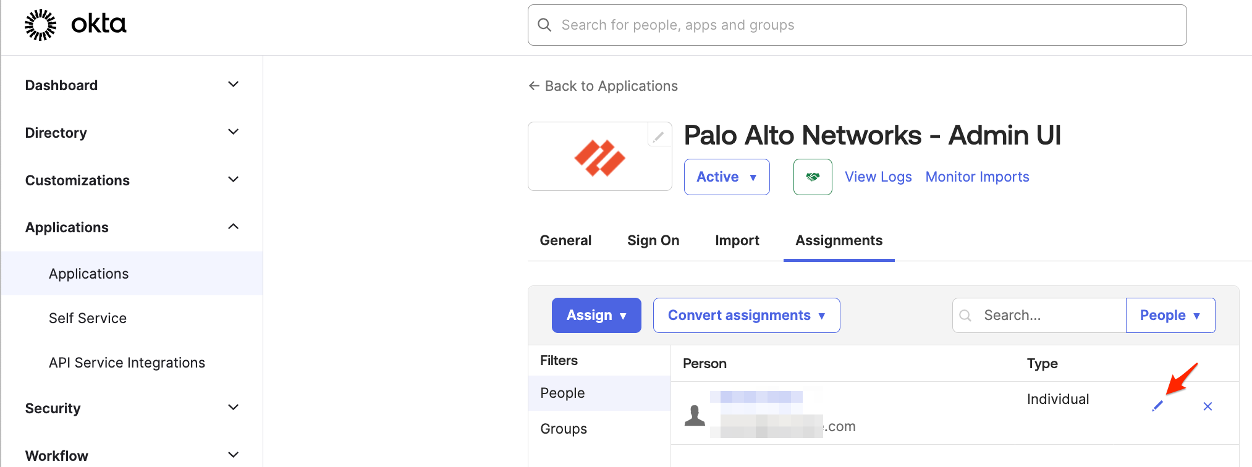Click the back arrow to Applications
Viewport: 1252px width, 467px height.
point(534,86)
